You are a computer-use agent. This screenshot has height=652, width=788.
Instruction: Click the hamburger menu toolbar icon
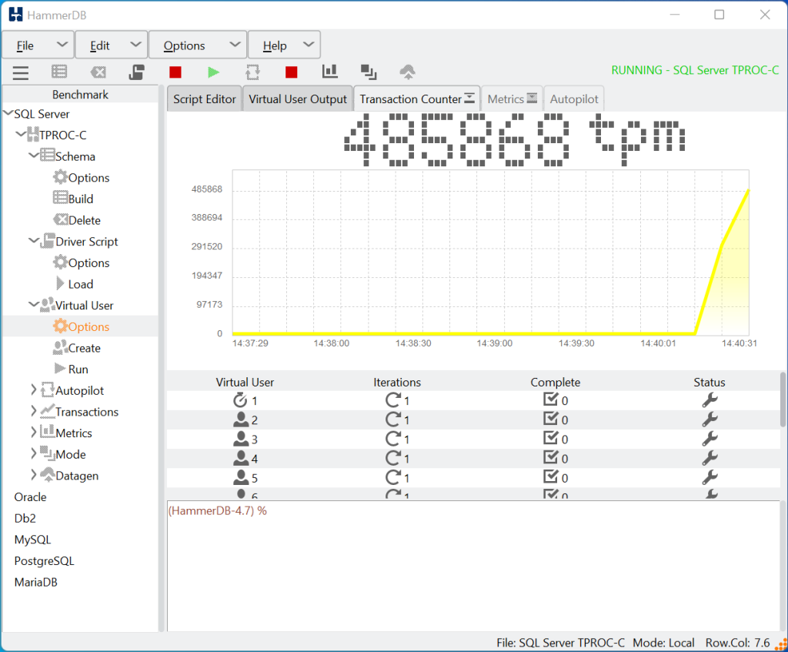coord(21,73)
